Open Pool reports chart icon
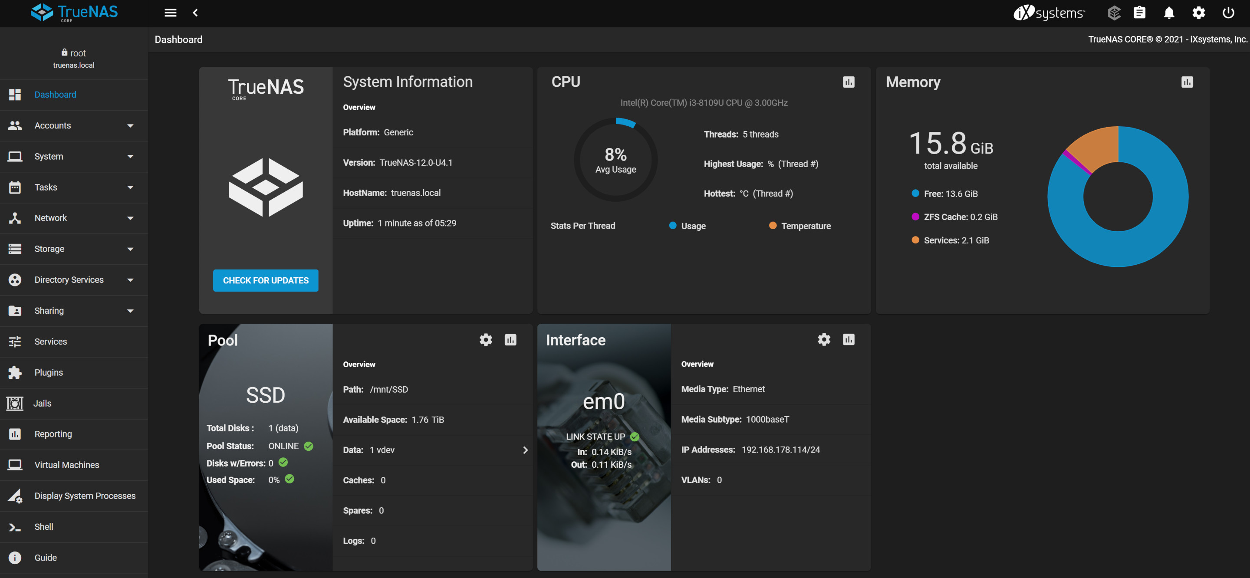1250x578 pixels. [x=510, y=340]
